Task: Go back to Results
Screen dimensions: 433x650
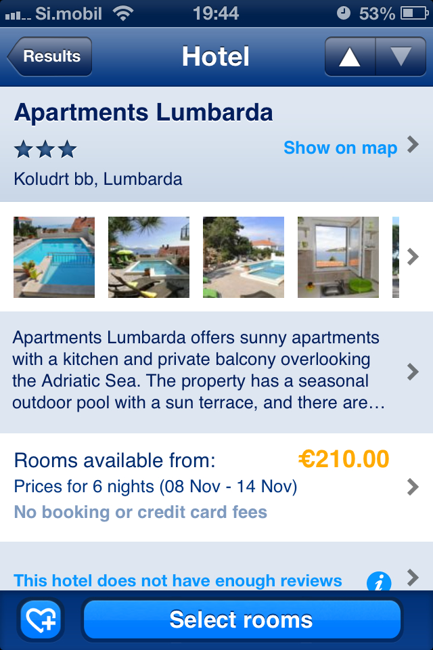Action: [49, 56]
